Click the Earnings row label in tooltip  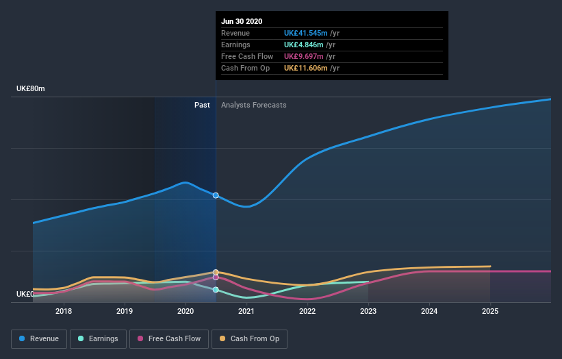click(x=236, y=45)
